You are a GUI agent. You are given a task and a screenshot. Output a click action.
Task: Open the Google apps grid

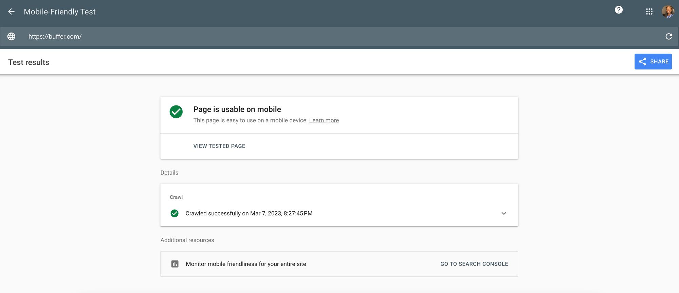649,12
